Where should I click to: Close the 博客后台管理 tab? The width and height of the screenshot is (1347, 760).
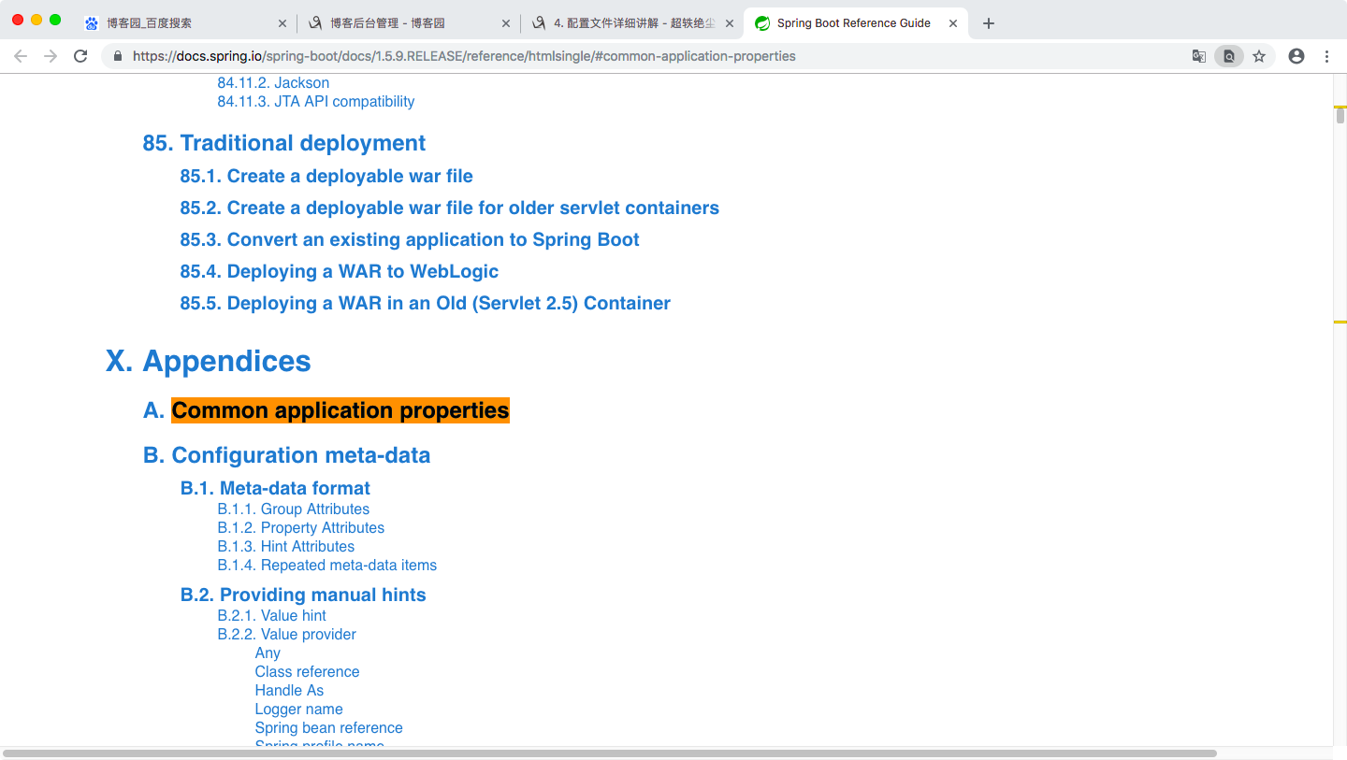coord(506,23)
